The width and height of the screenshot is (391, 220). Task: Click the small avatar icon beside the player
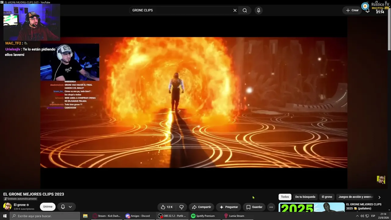point(381,180)
